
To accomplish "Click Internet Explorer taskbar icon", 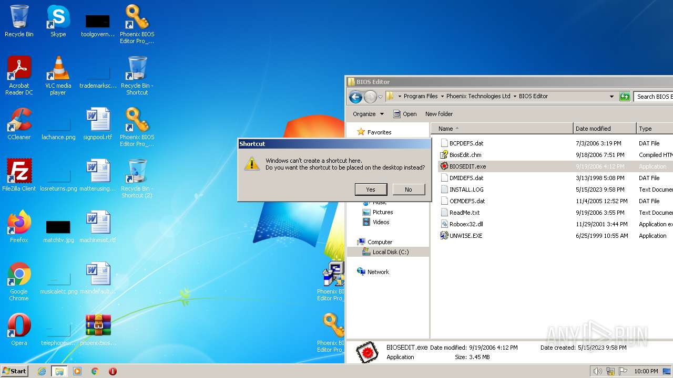I will coord(42,371).
